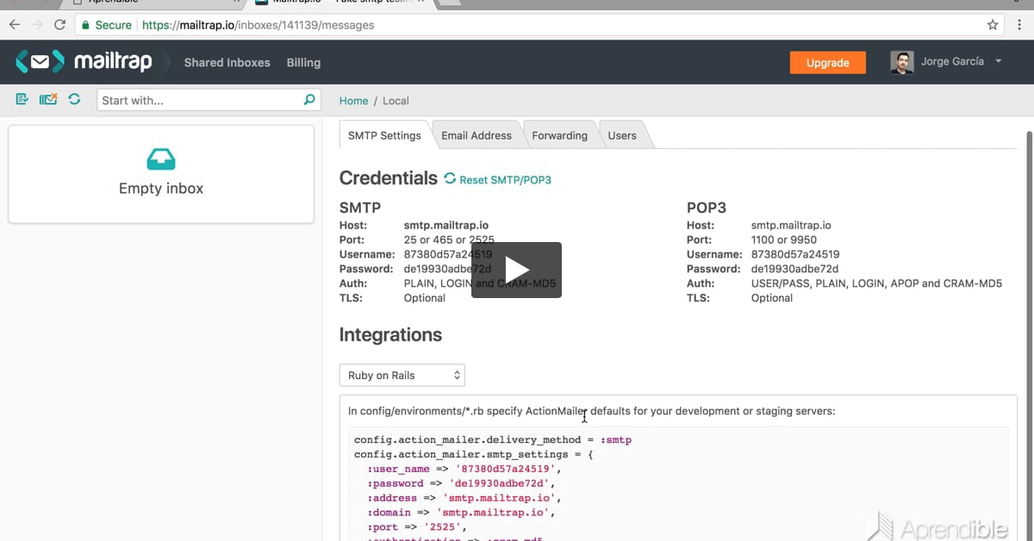Open the Chrome three-dot menu
This screenshot has height=541, width=1034.
[x=1019, y=25]
